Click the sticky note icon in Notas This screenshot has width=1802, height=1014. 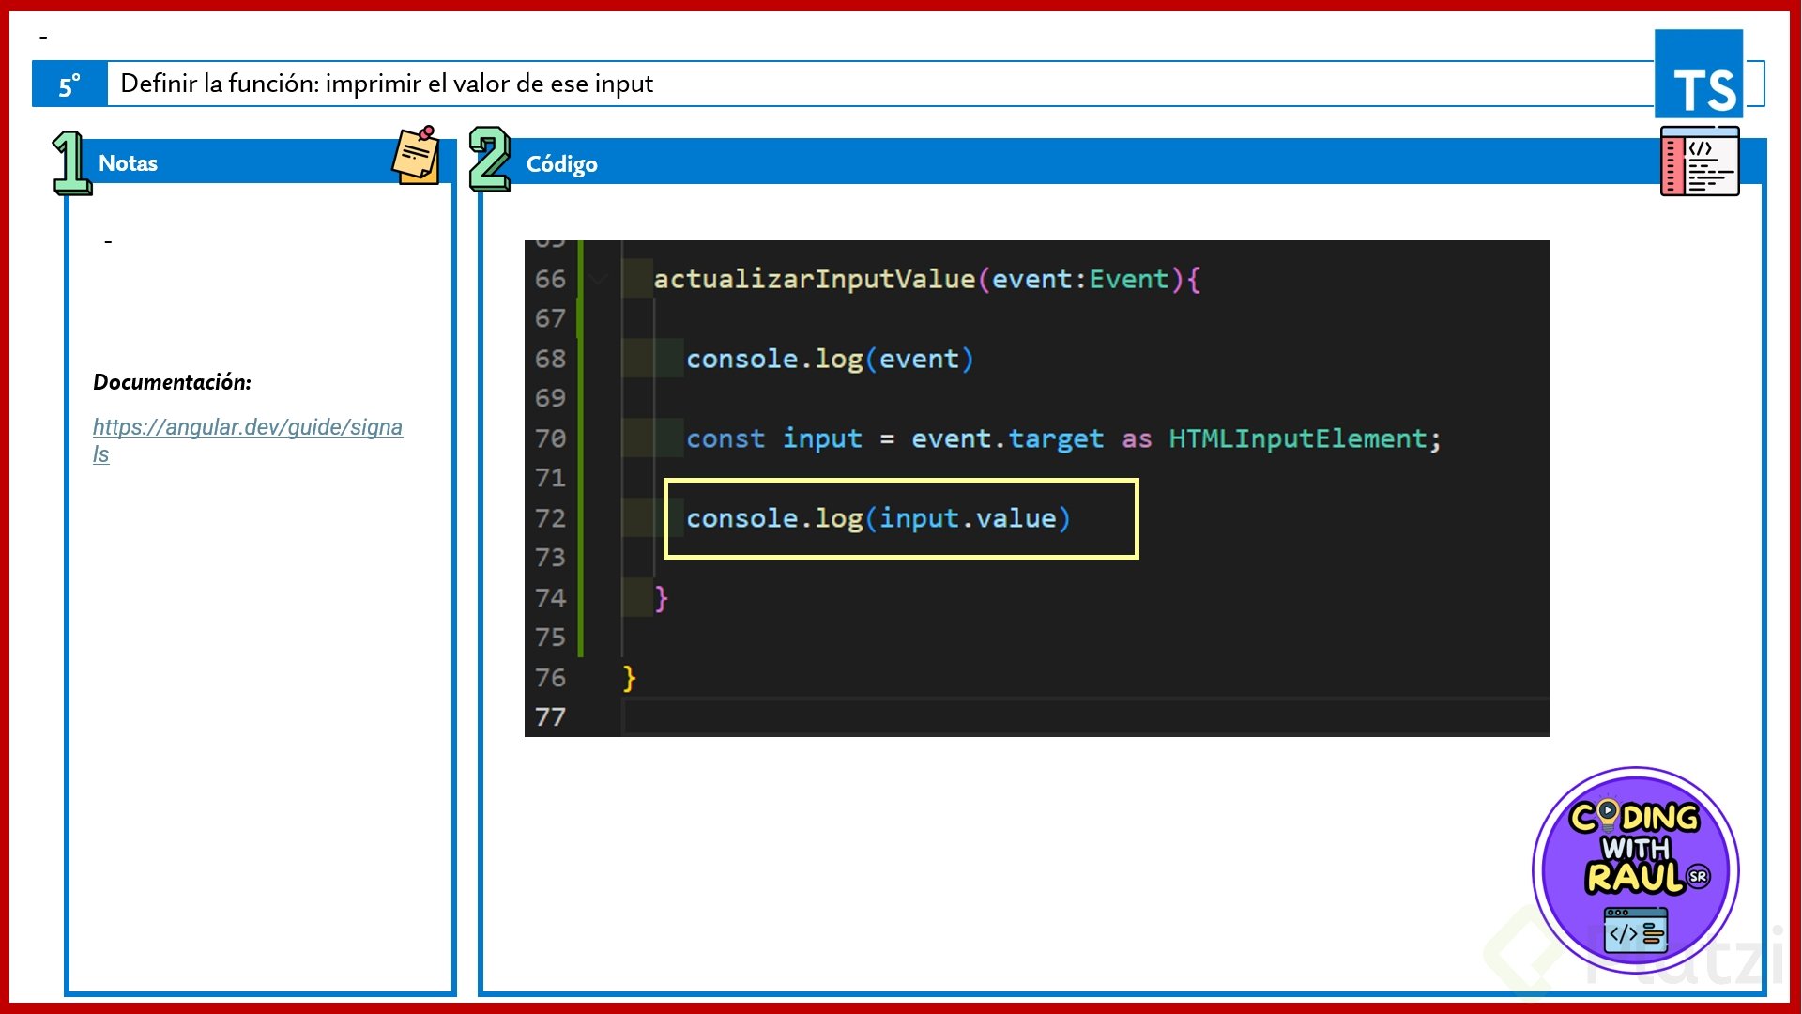416,157
